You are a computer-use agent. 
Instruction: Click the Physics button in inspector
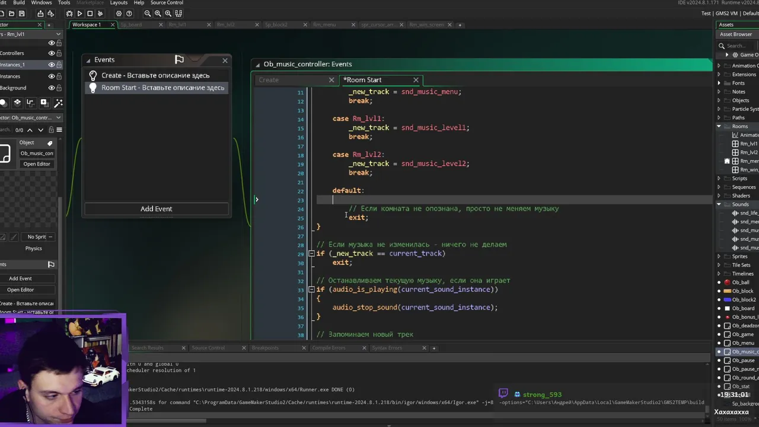[x=33, y=248]
